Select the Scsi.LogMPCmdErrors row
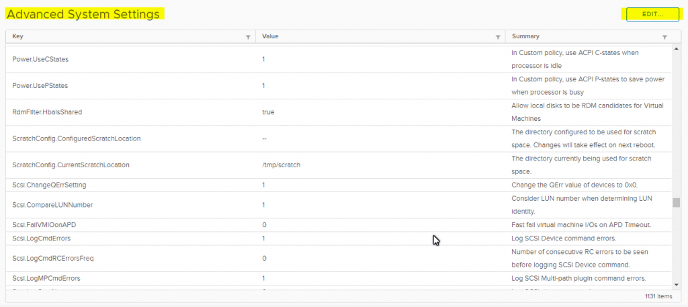Screen dimensions: 688x307 coord(339,279)
